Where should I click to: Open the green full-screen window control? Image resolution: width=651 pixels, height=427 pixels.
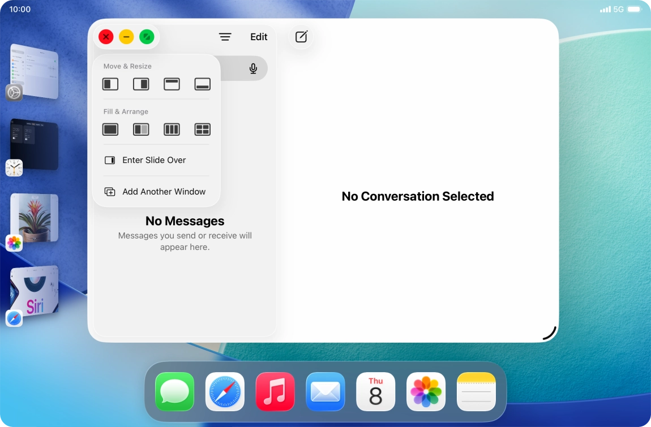[x=147, y=37]
